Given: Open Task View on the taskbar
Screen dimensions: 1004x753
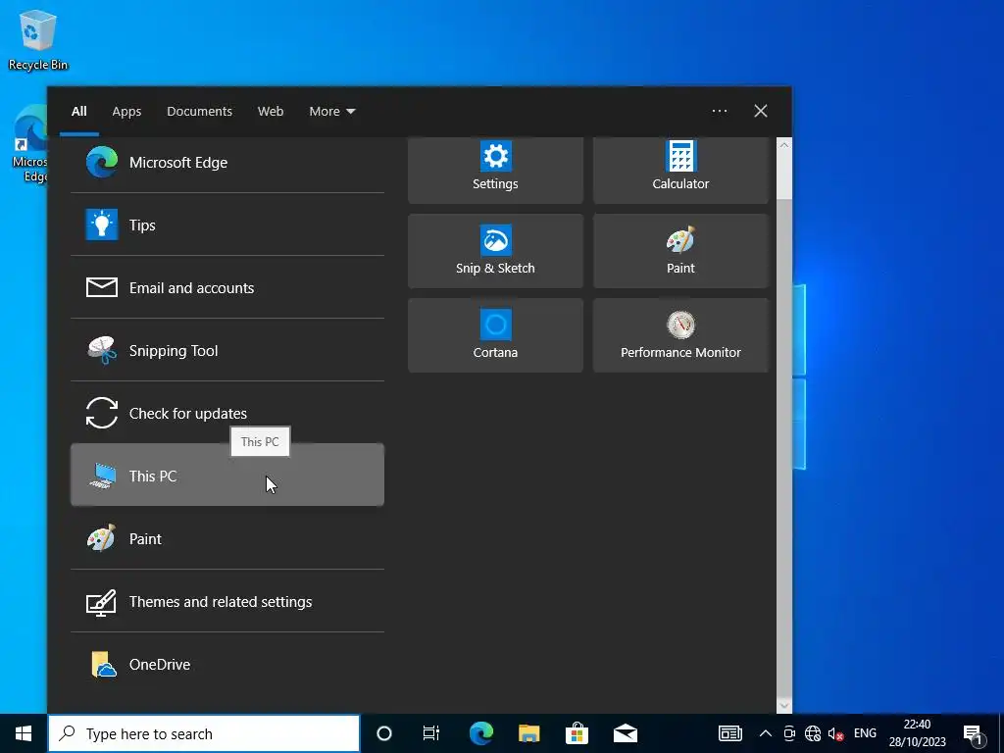Looking at the screenshot, I should click(x=431, y=733).
